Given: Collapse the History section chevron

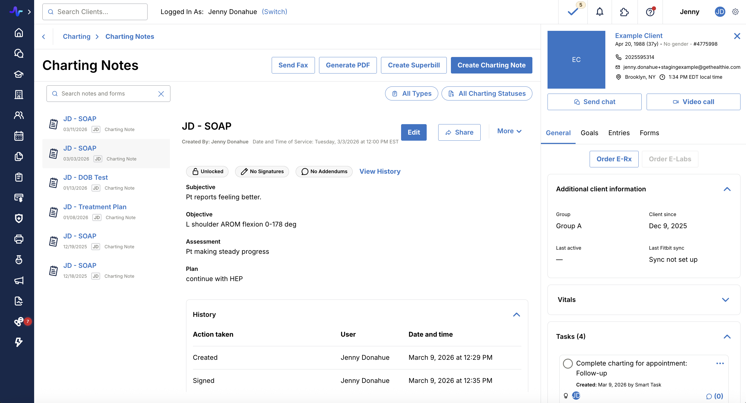Looking at the screenshot, I should click(x=516, y=315).
